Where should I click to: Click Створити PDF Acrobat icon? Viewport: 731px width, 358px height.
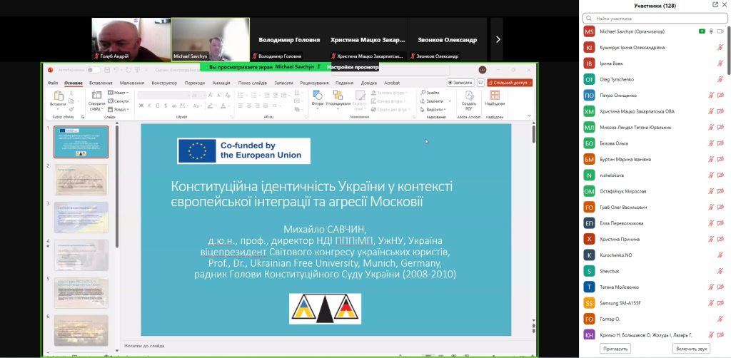point(468,98)
